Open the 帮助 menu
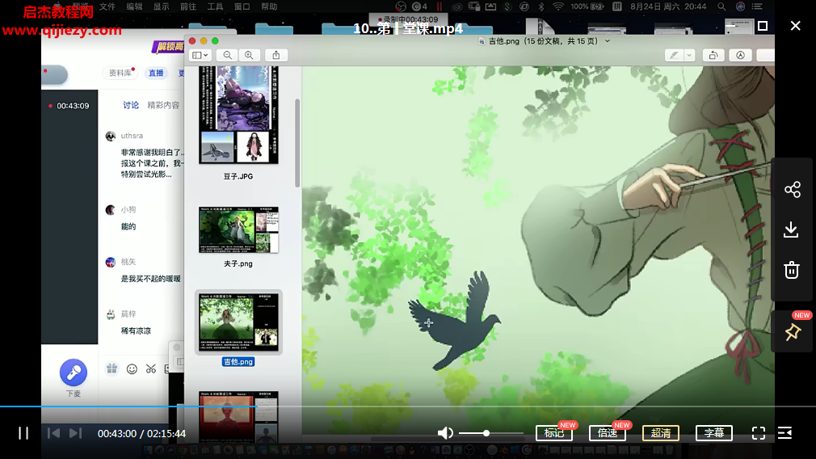 click(269, 6)
